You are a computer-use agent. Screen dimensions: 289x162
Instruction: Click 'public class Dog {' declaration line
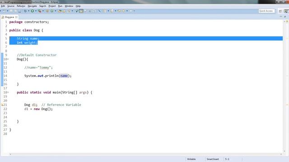pyautogui.click(x=26, y=30)
